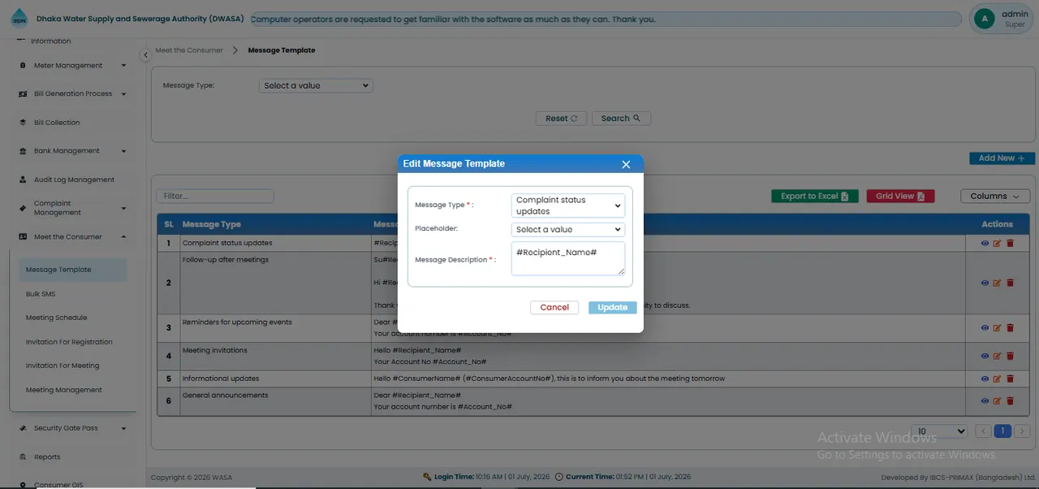This screenshot has height=489, width=1039.
Task: Expand the Meter Management menu
Action: tap(72, 66)
